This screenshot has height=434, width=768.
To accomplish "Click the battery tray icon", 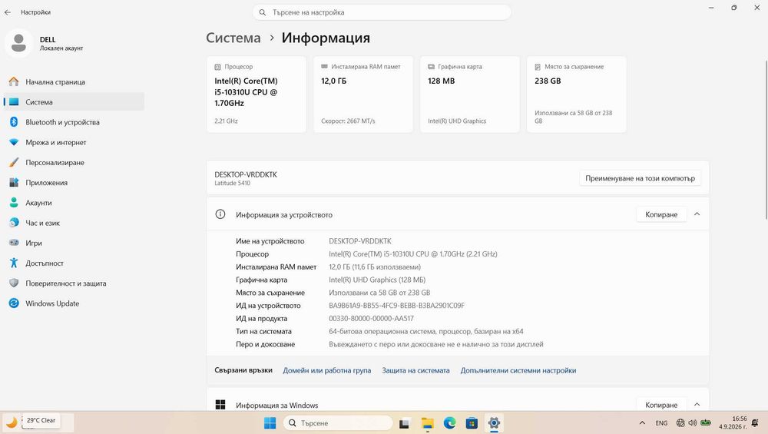I will point(705,422).
